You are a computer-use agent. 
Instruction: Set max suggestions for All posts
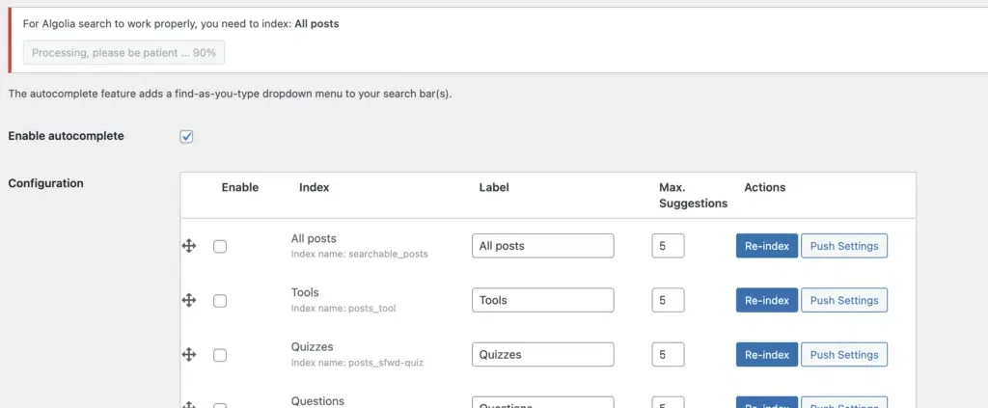tap(668, 246)
